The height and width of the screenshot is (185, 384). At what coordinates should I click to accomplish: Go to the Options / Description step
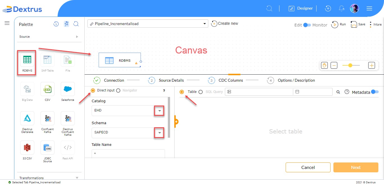coord(291,80)
